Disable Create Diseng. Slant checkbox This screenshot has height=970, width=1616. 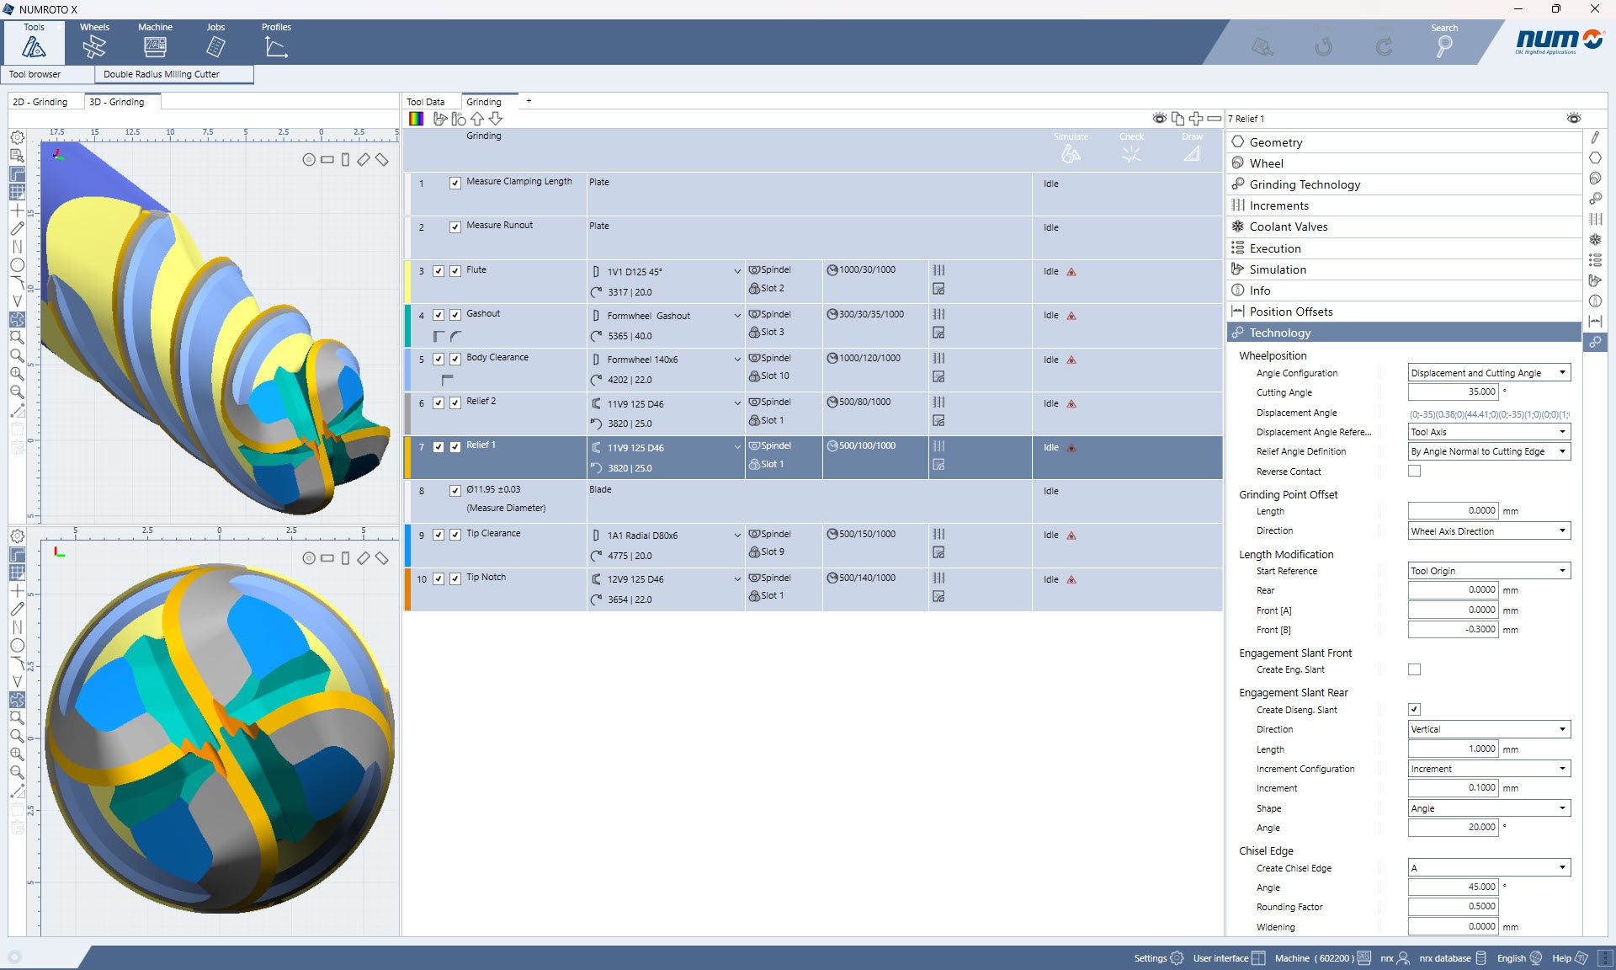1414,709
